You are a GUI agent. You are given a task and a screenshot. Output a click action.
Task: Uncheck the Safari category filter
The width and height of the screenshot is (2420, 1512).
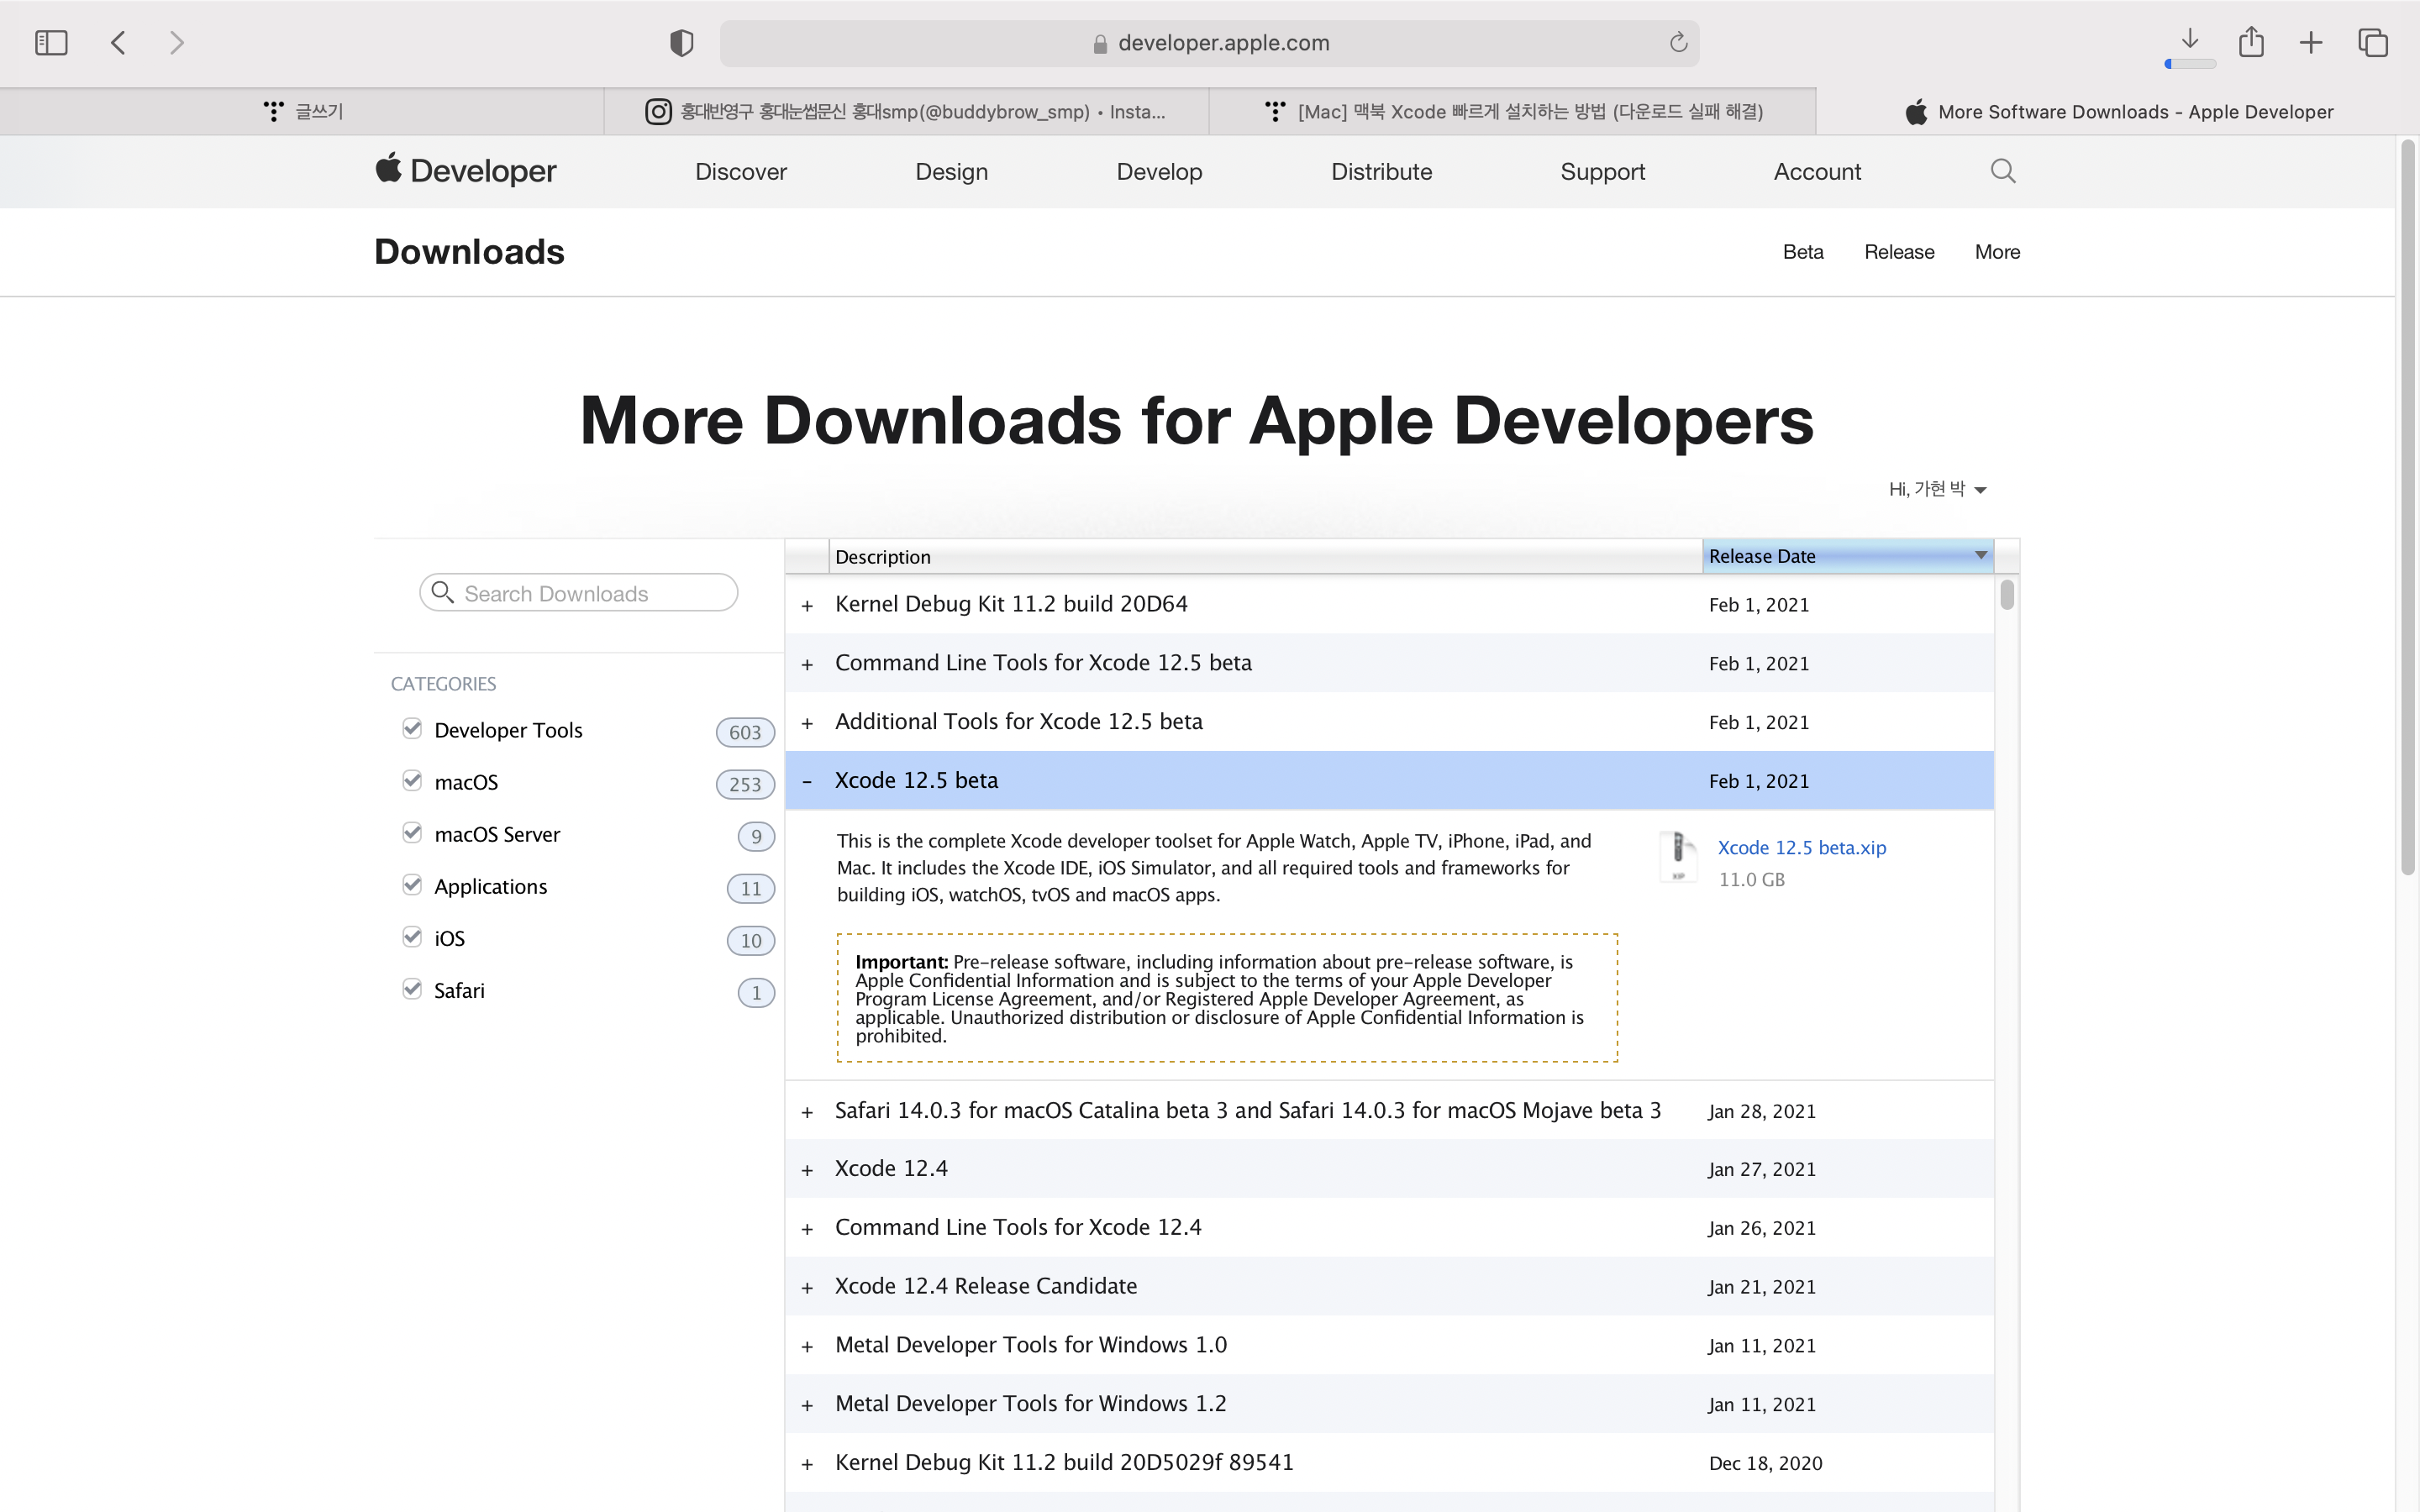click(412, 989)
